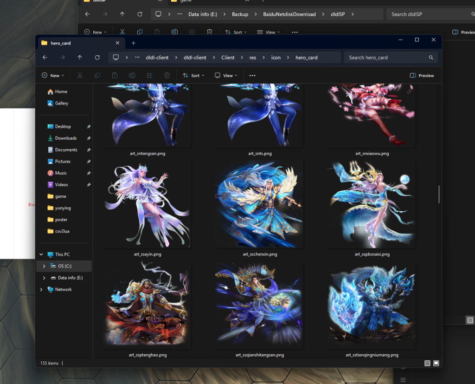Click the vertical scrollbar thumb

pos(439,194)
